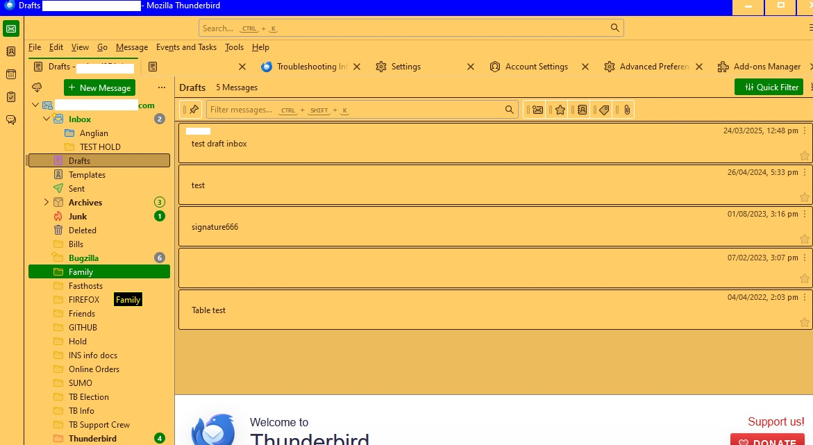Open the Edit menu
813x445 pixels.
pyautogui.click(x=56, y=47)
